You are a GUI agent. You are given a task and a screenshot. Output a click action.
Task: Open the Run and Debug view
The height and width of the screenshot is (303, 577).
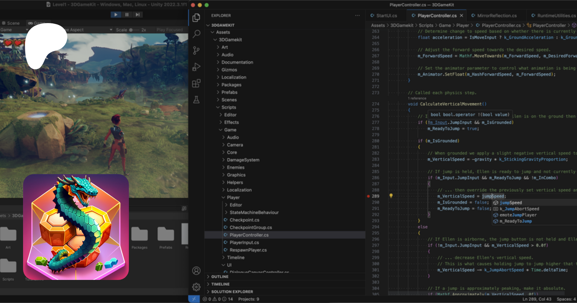tap(197, 67)
